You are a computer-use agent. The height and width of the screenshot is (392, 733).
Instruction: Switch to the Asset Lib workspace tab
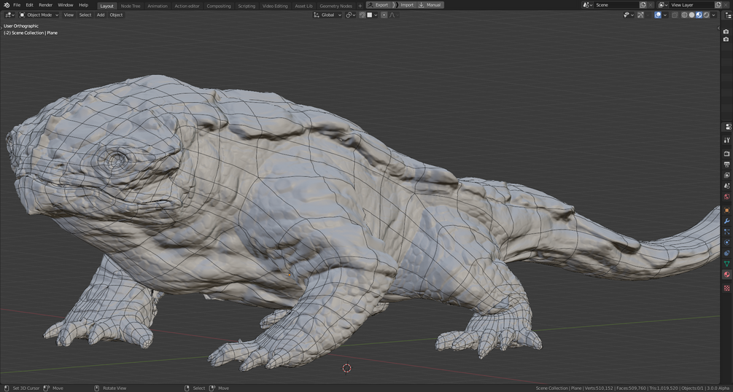tap(304, 6)
